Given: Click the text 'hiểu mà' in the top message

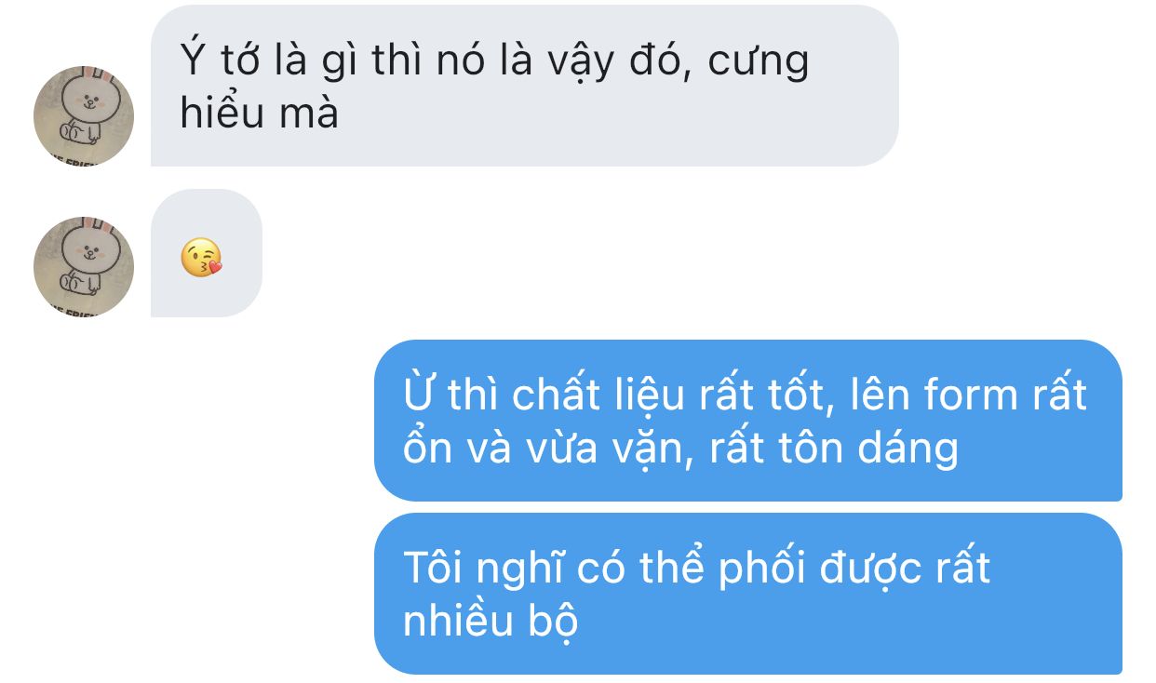Looking at the screenshot, I should click(x=260, y=114).
